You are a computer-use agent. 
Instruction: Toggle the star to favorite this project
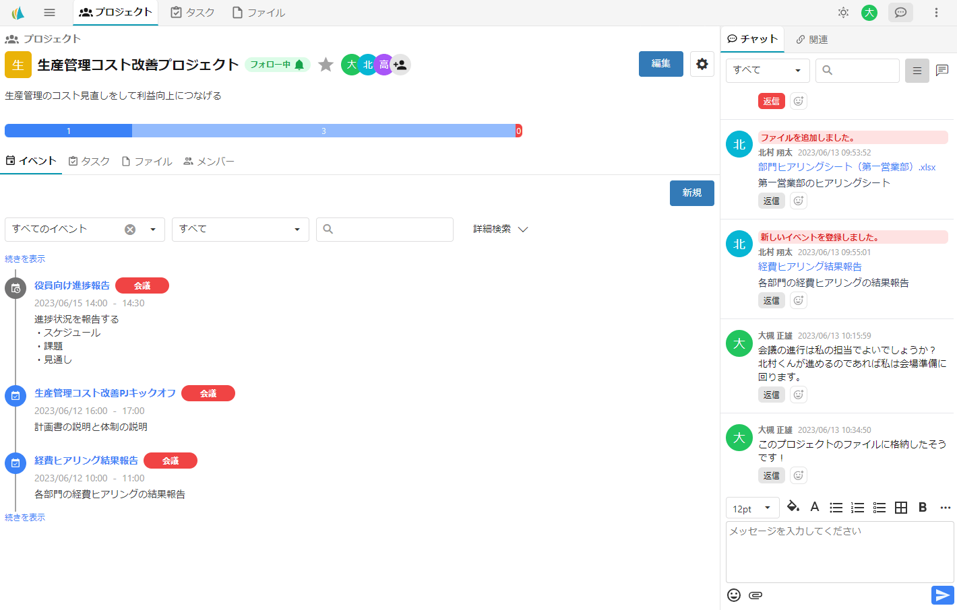[x=326, y=64]
